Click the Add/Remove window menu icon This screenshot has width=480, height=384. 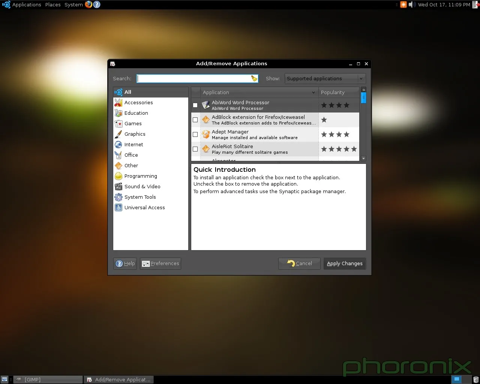[x=112, y=64]
